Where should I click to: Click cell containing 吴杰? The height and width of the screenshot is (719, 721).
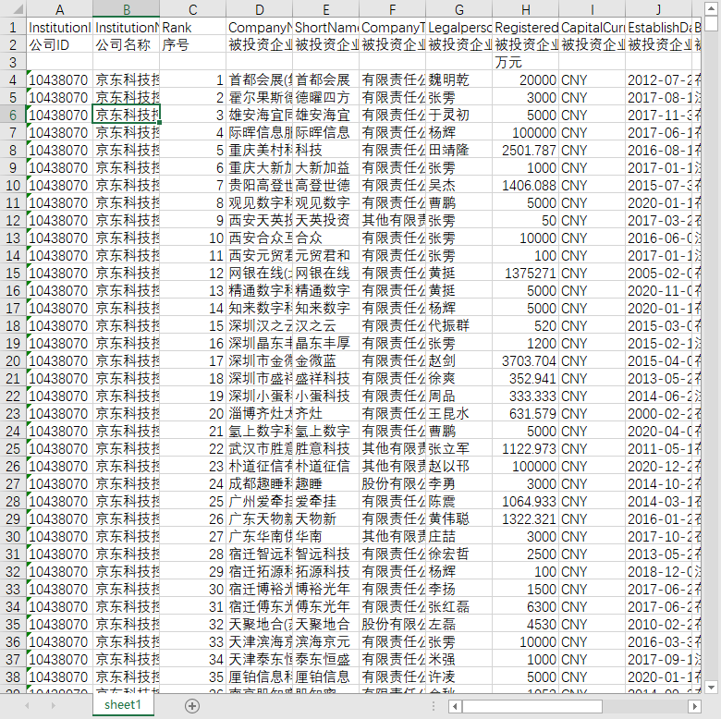tap(458, 185)
